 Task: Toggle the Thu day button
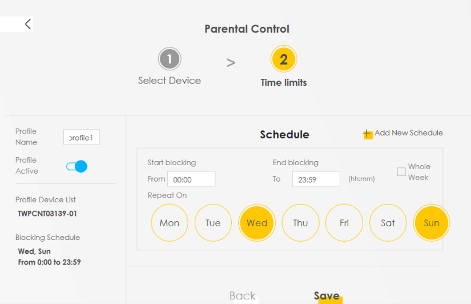coord(300,223)
